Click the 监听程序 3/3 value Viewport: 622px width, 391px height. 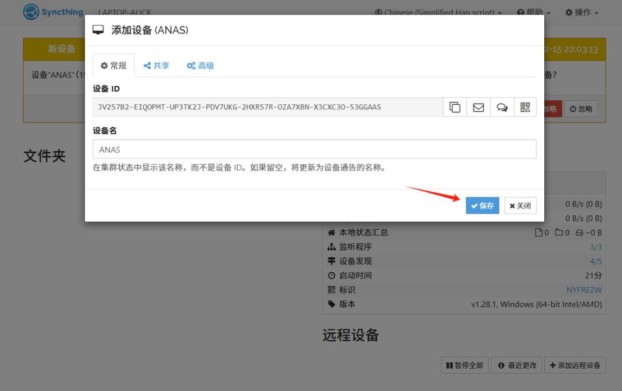(x=596, y=247)
